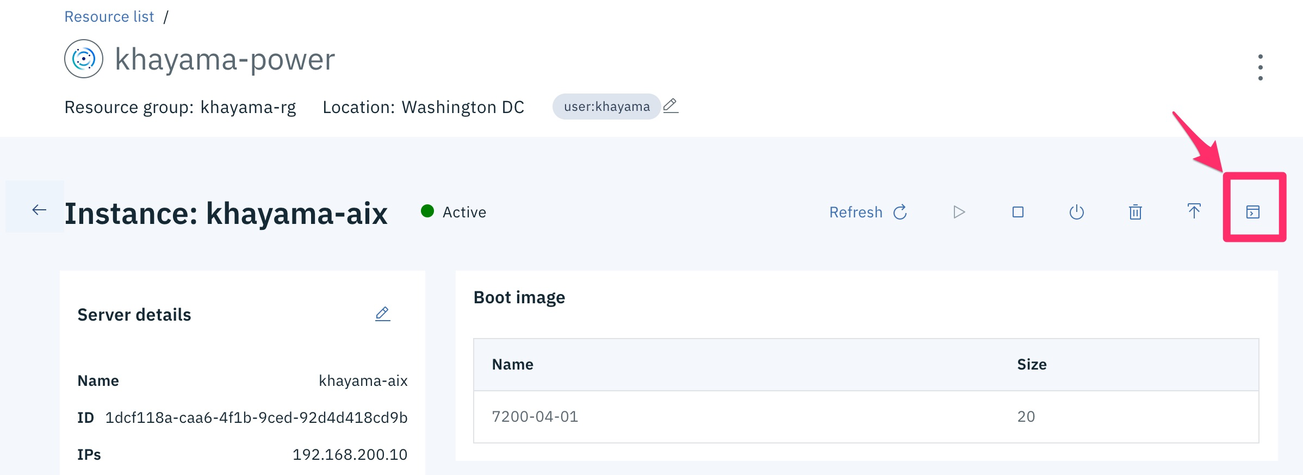This screenshot has height=475, width=1303.
Task: Click the khayama-power service logo icon
Action: 84,59
